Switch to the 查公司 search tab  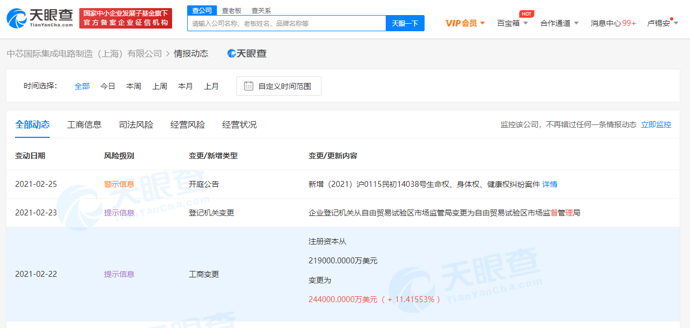pyautogui.click(x=202, y=10)
